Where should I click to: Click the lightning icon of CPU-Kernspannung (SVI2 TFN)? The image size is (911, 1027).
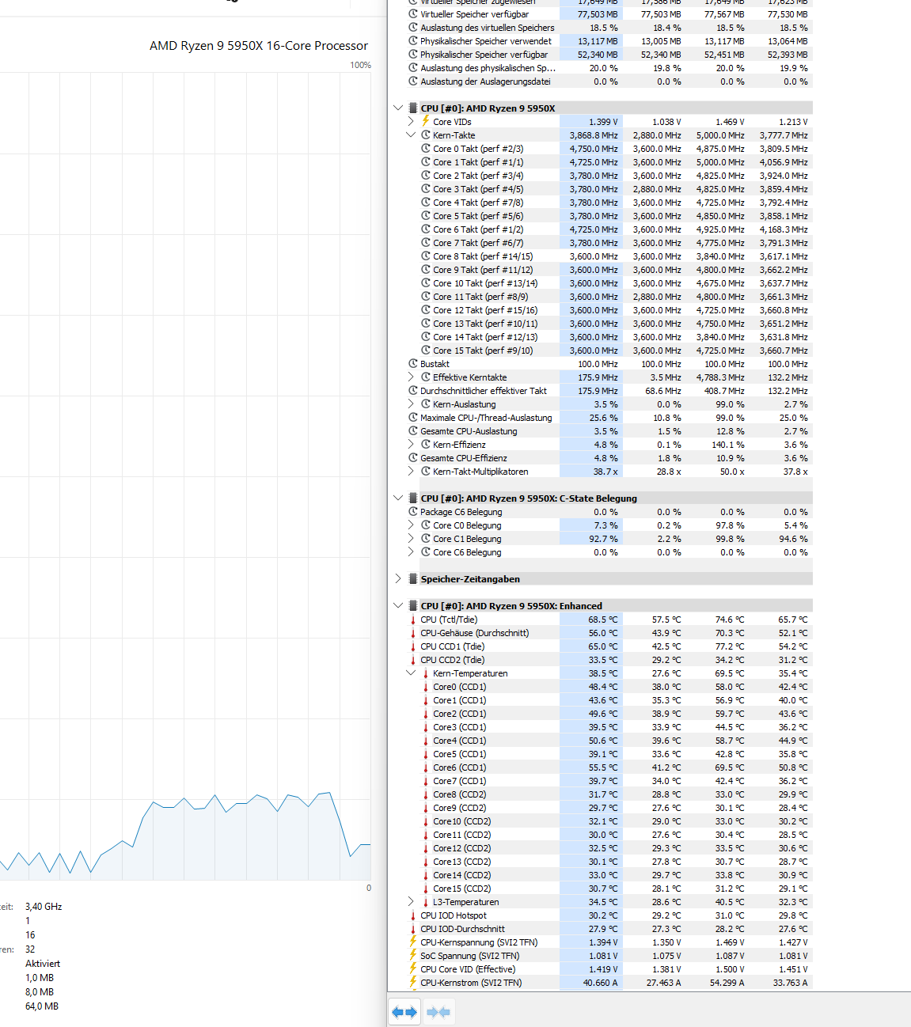pyautogui.click(x=413, y=942)
